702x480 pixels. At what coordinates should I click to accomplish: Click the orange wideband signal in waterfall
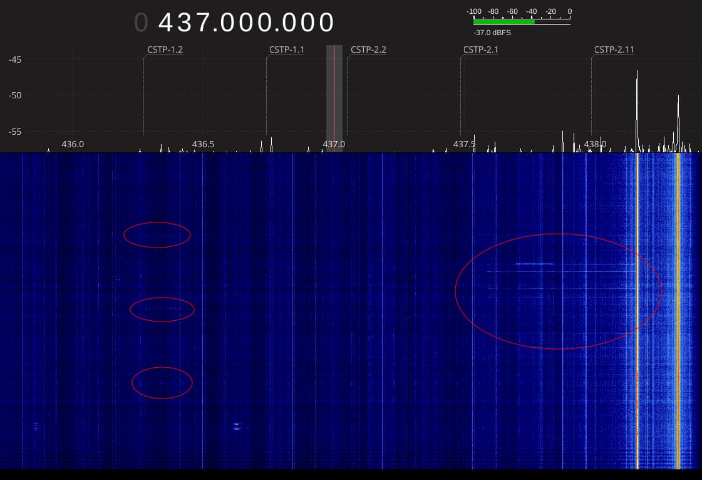(678, 311)
